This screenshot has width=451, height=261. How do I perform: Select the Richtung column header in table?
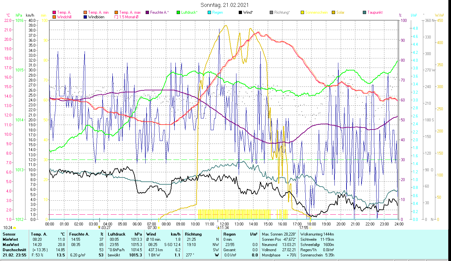pos(193,234)
